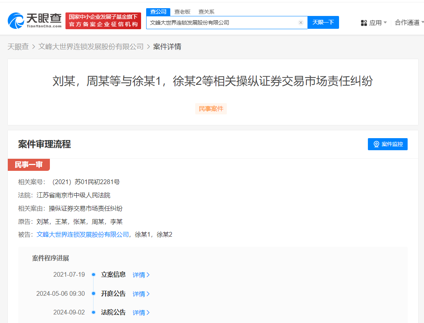Clear the search box using the × icon

click(x=300, y=23)
